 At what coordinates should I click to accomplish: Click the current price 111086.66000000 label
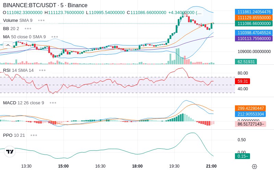pos(254,23)
